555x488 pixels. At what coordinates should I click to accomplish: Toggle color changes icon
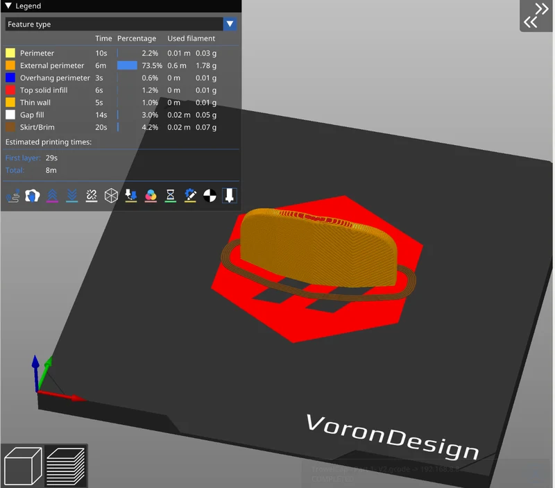pyautogui.click(x=151, y=196)
